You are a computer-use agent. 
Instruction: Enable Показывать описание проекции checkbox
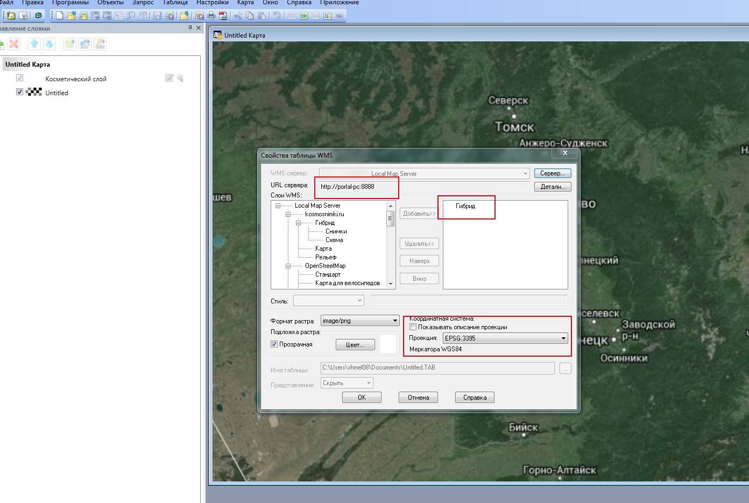pos(413,327)
